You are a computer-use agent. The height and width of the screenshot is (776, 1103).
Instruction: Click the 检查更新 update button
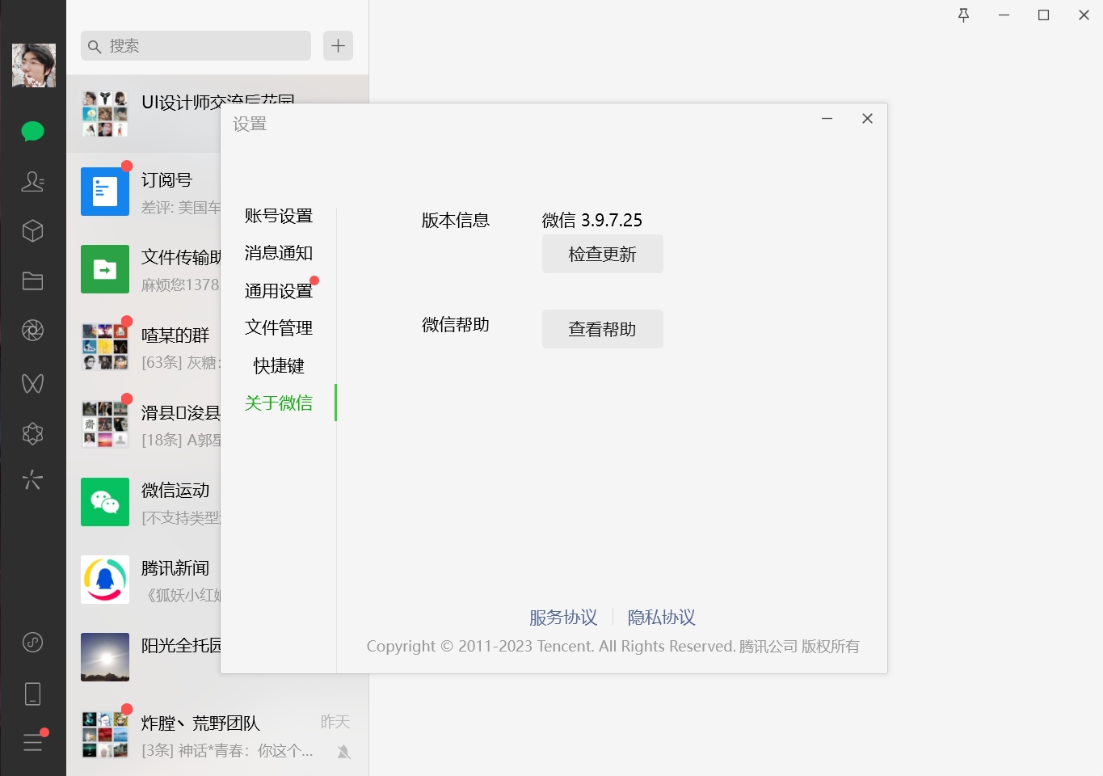pos(602,254)
